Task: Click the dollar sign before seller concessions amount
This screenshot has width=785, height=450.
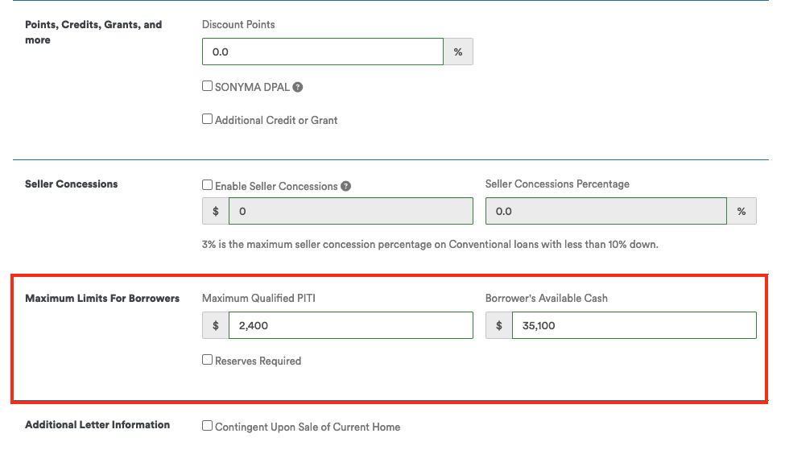Action: pos(216,211)
